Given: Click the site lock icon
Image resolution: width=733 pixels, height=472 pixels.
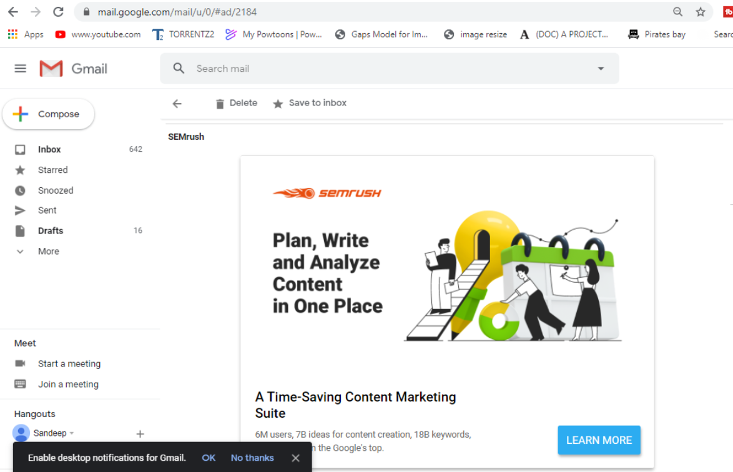Looking at the screenshot, I should pos(87,12).
